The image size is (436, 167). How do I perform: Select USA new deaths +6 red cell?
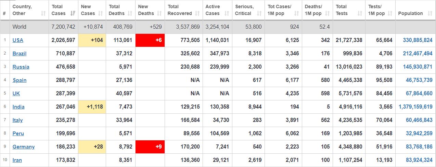click(150, 40)
